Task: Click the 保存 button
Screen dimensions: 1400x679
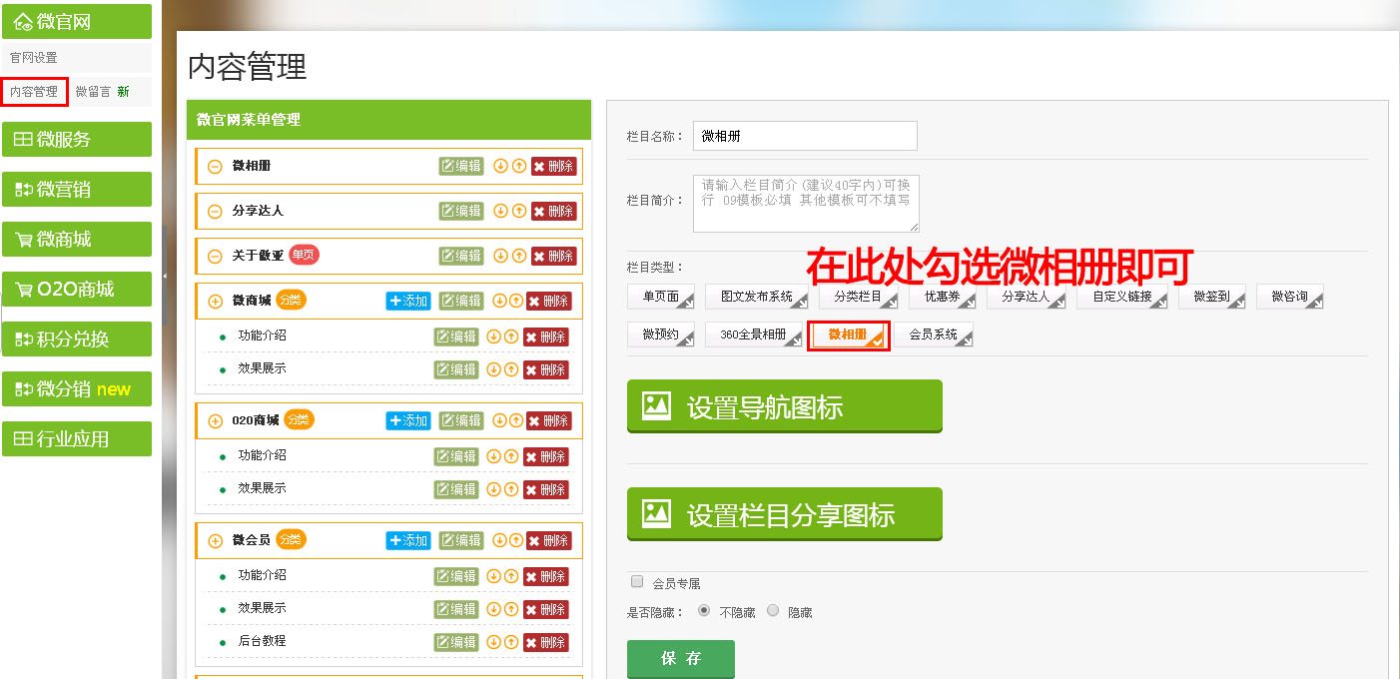Action: coord(681,659)
